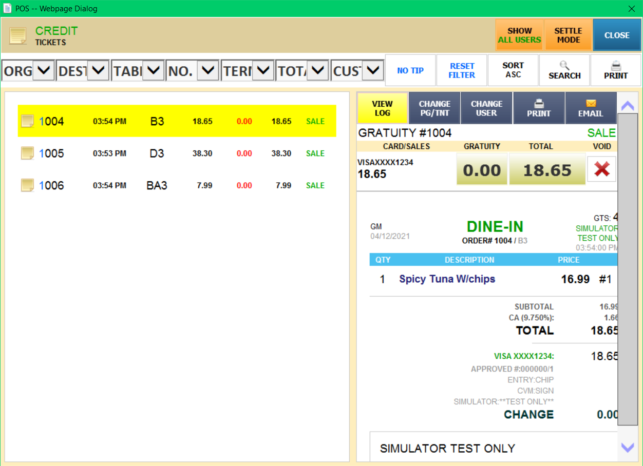Select ticket 1006 in the list

177,185
